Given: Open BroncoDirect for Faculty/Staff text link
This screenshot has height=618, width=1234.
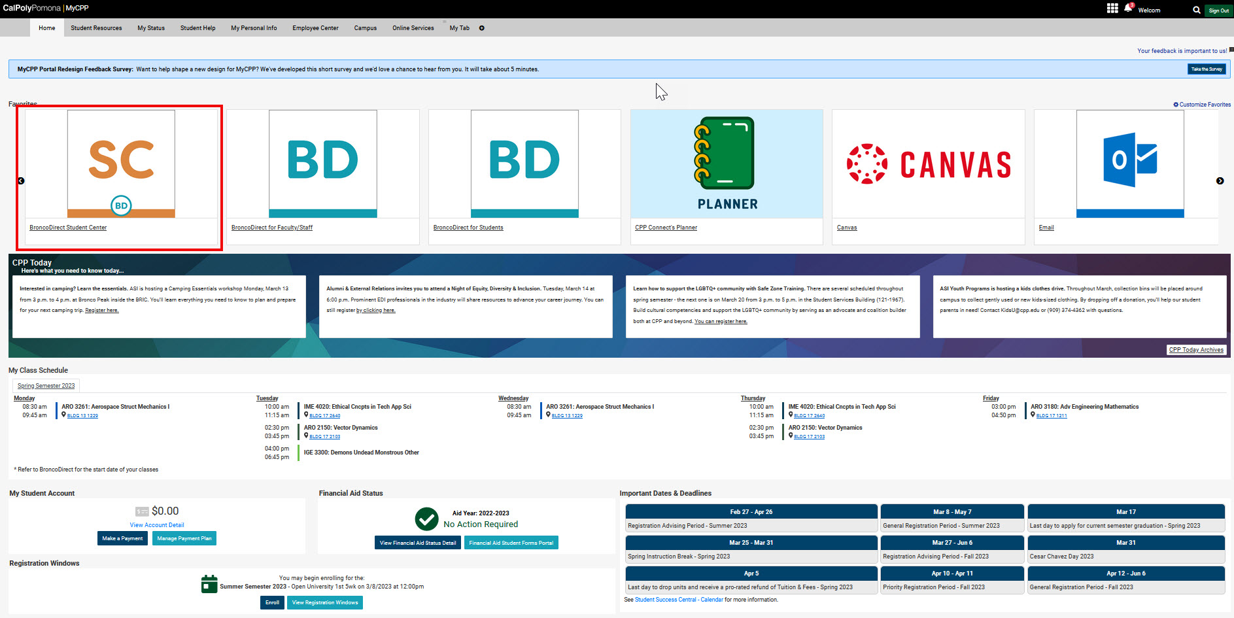Looking at the screenshot, I should click(272, 228).
